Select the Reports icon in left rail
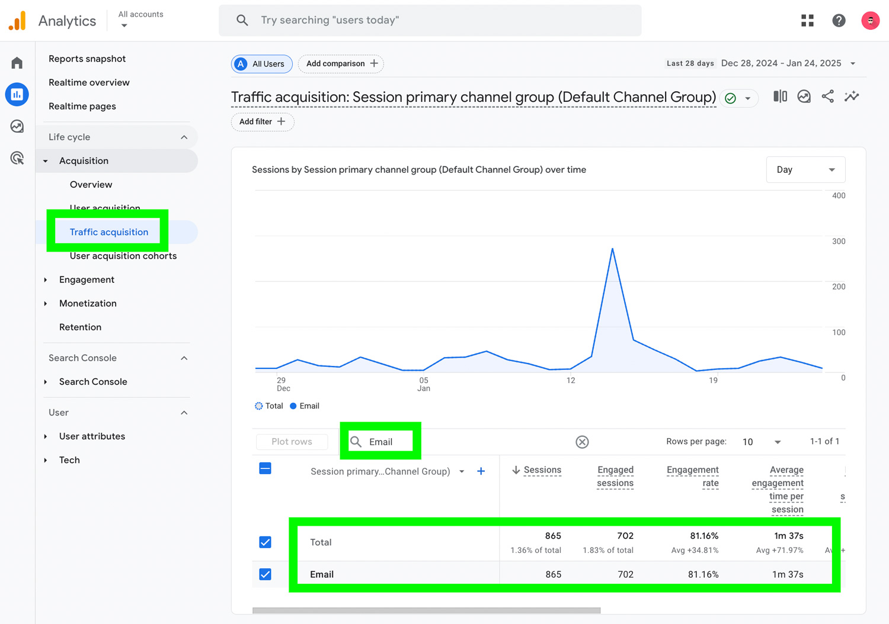Image resolution: width=889 pixels, height=624 pixels. pos(17,95)
